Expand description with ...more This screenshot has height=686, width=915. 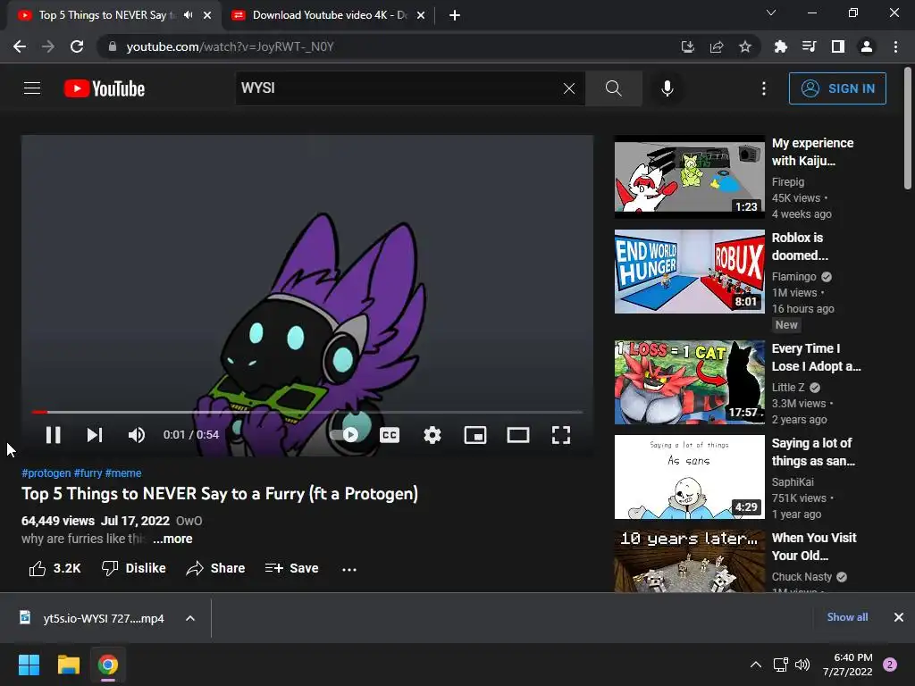point(172,539)
